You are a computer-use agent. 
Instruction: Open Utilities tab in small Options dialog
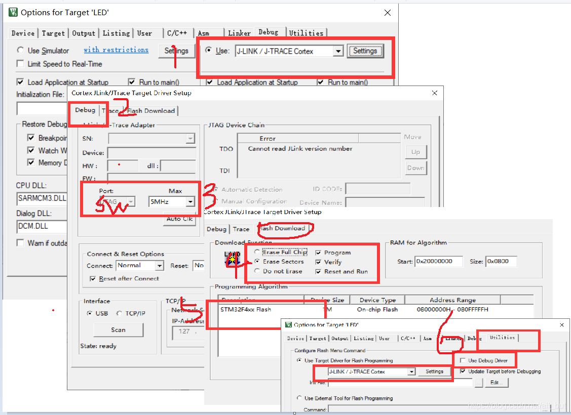pos(502,338)
